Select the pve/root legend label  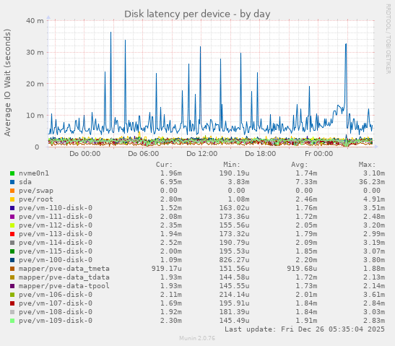click(x=36, y=199)
